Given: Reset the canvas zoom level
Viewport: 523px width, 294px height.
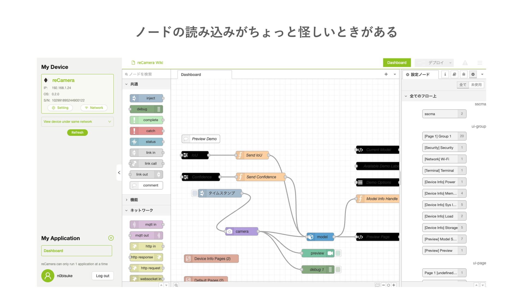Looking at the screenshot, I should pos(388,285).
